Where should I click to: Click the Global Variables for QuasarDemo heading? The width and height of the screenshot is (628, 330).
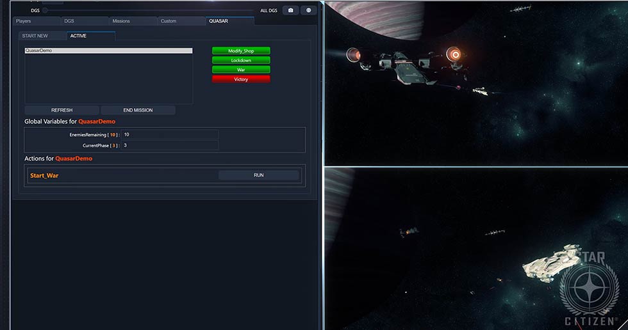click(x=70, y=122)
